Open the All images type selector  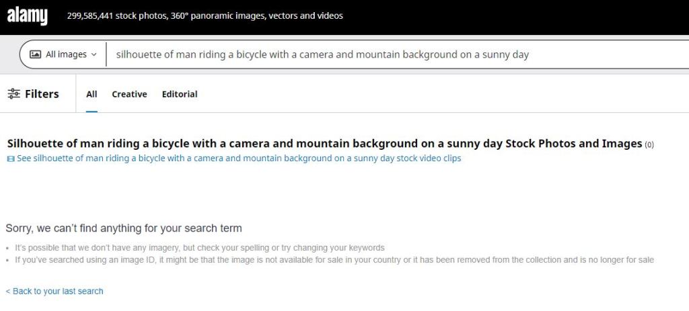[66, 54]
